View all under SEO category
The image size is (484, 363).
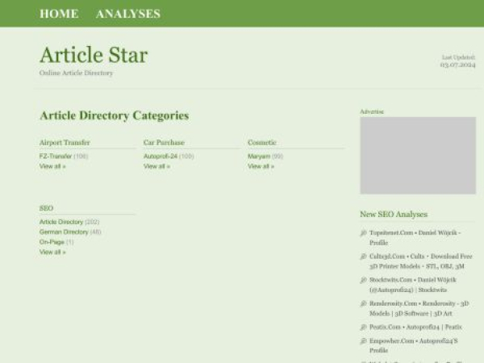[52, 252]
